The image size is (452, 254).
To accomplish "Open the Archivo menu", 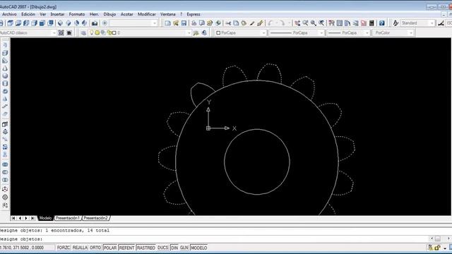I will coord(9,14).
